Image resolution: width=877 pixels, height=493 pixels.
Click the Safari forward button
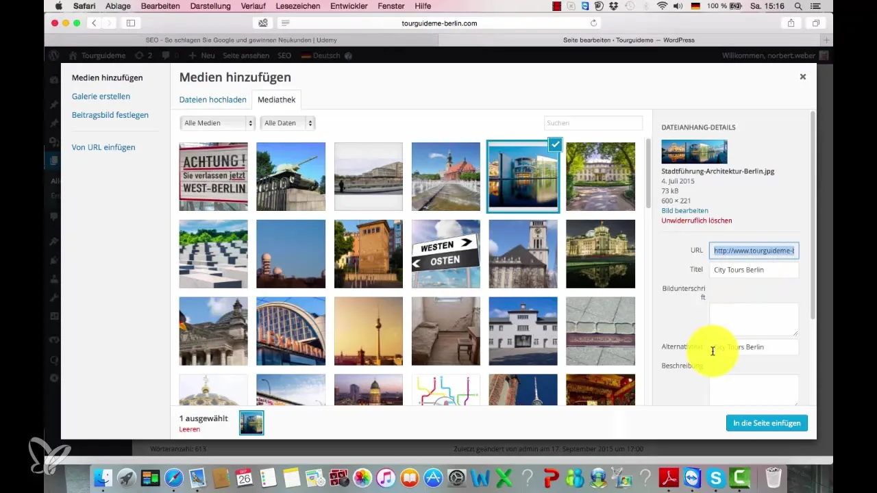pyautogui.click(x=110, y=23)
